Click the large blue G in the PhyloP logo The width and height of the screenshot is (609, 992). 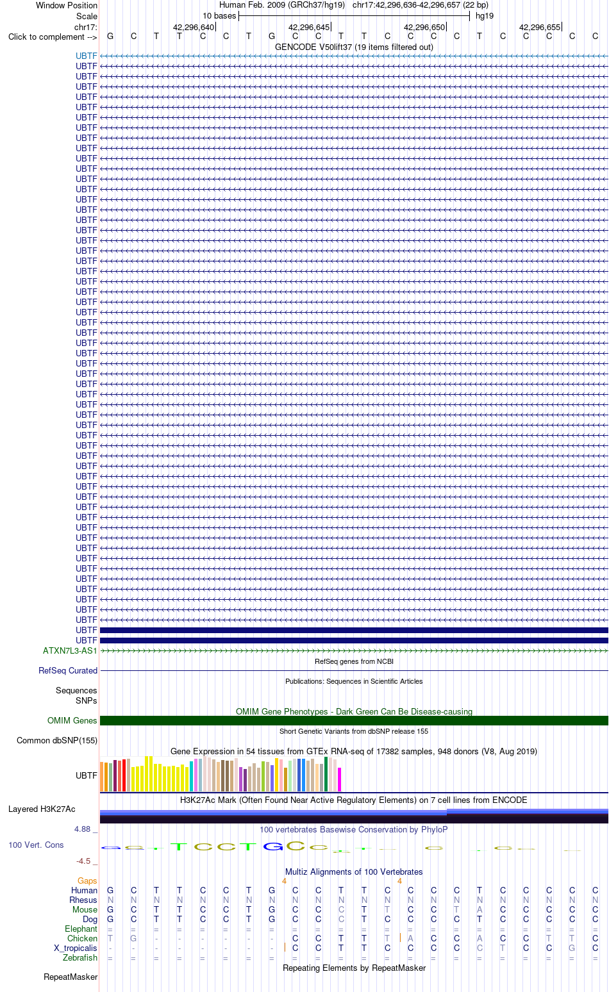[x=272, y=847]
